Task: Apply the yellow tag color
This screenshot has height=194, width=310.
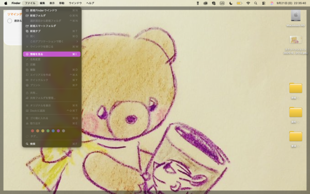Action: click(x=43, y=131)
